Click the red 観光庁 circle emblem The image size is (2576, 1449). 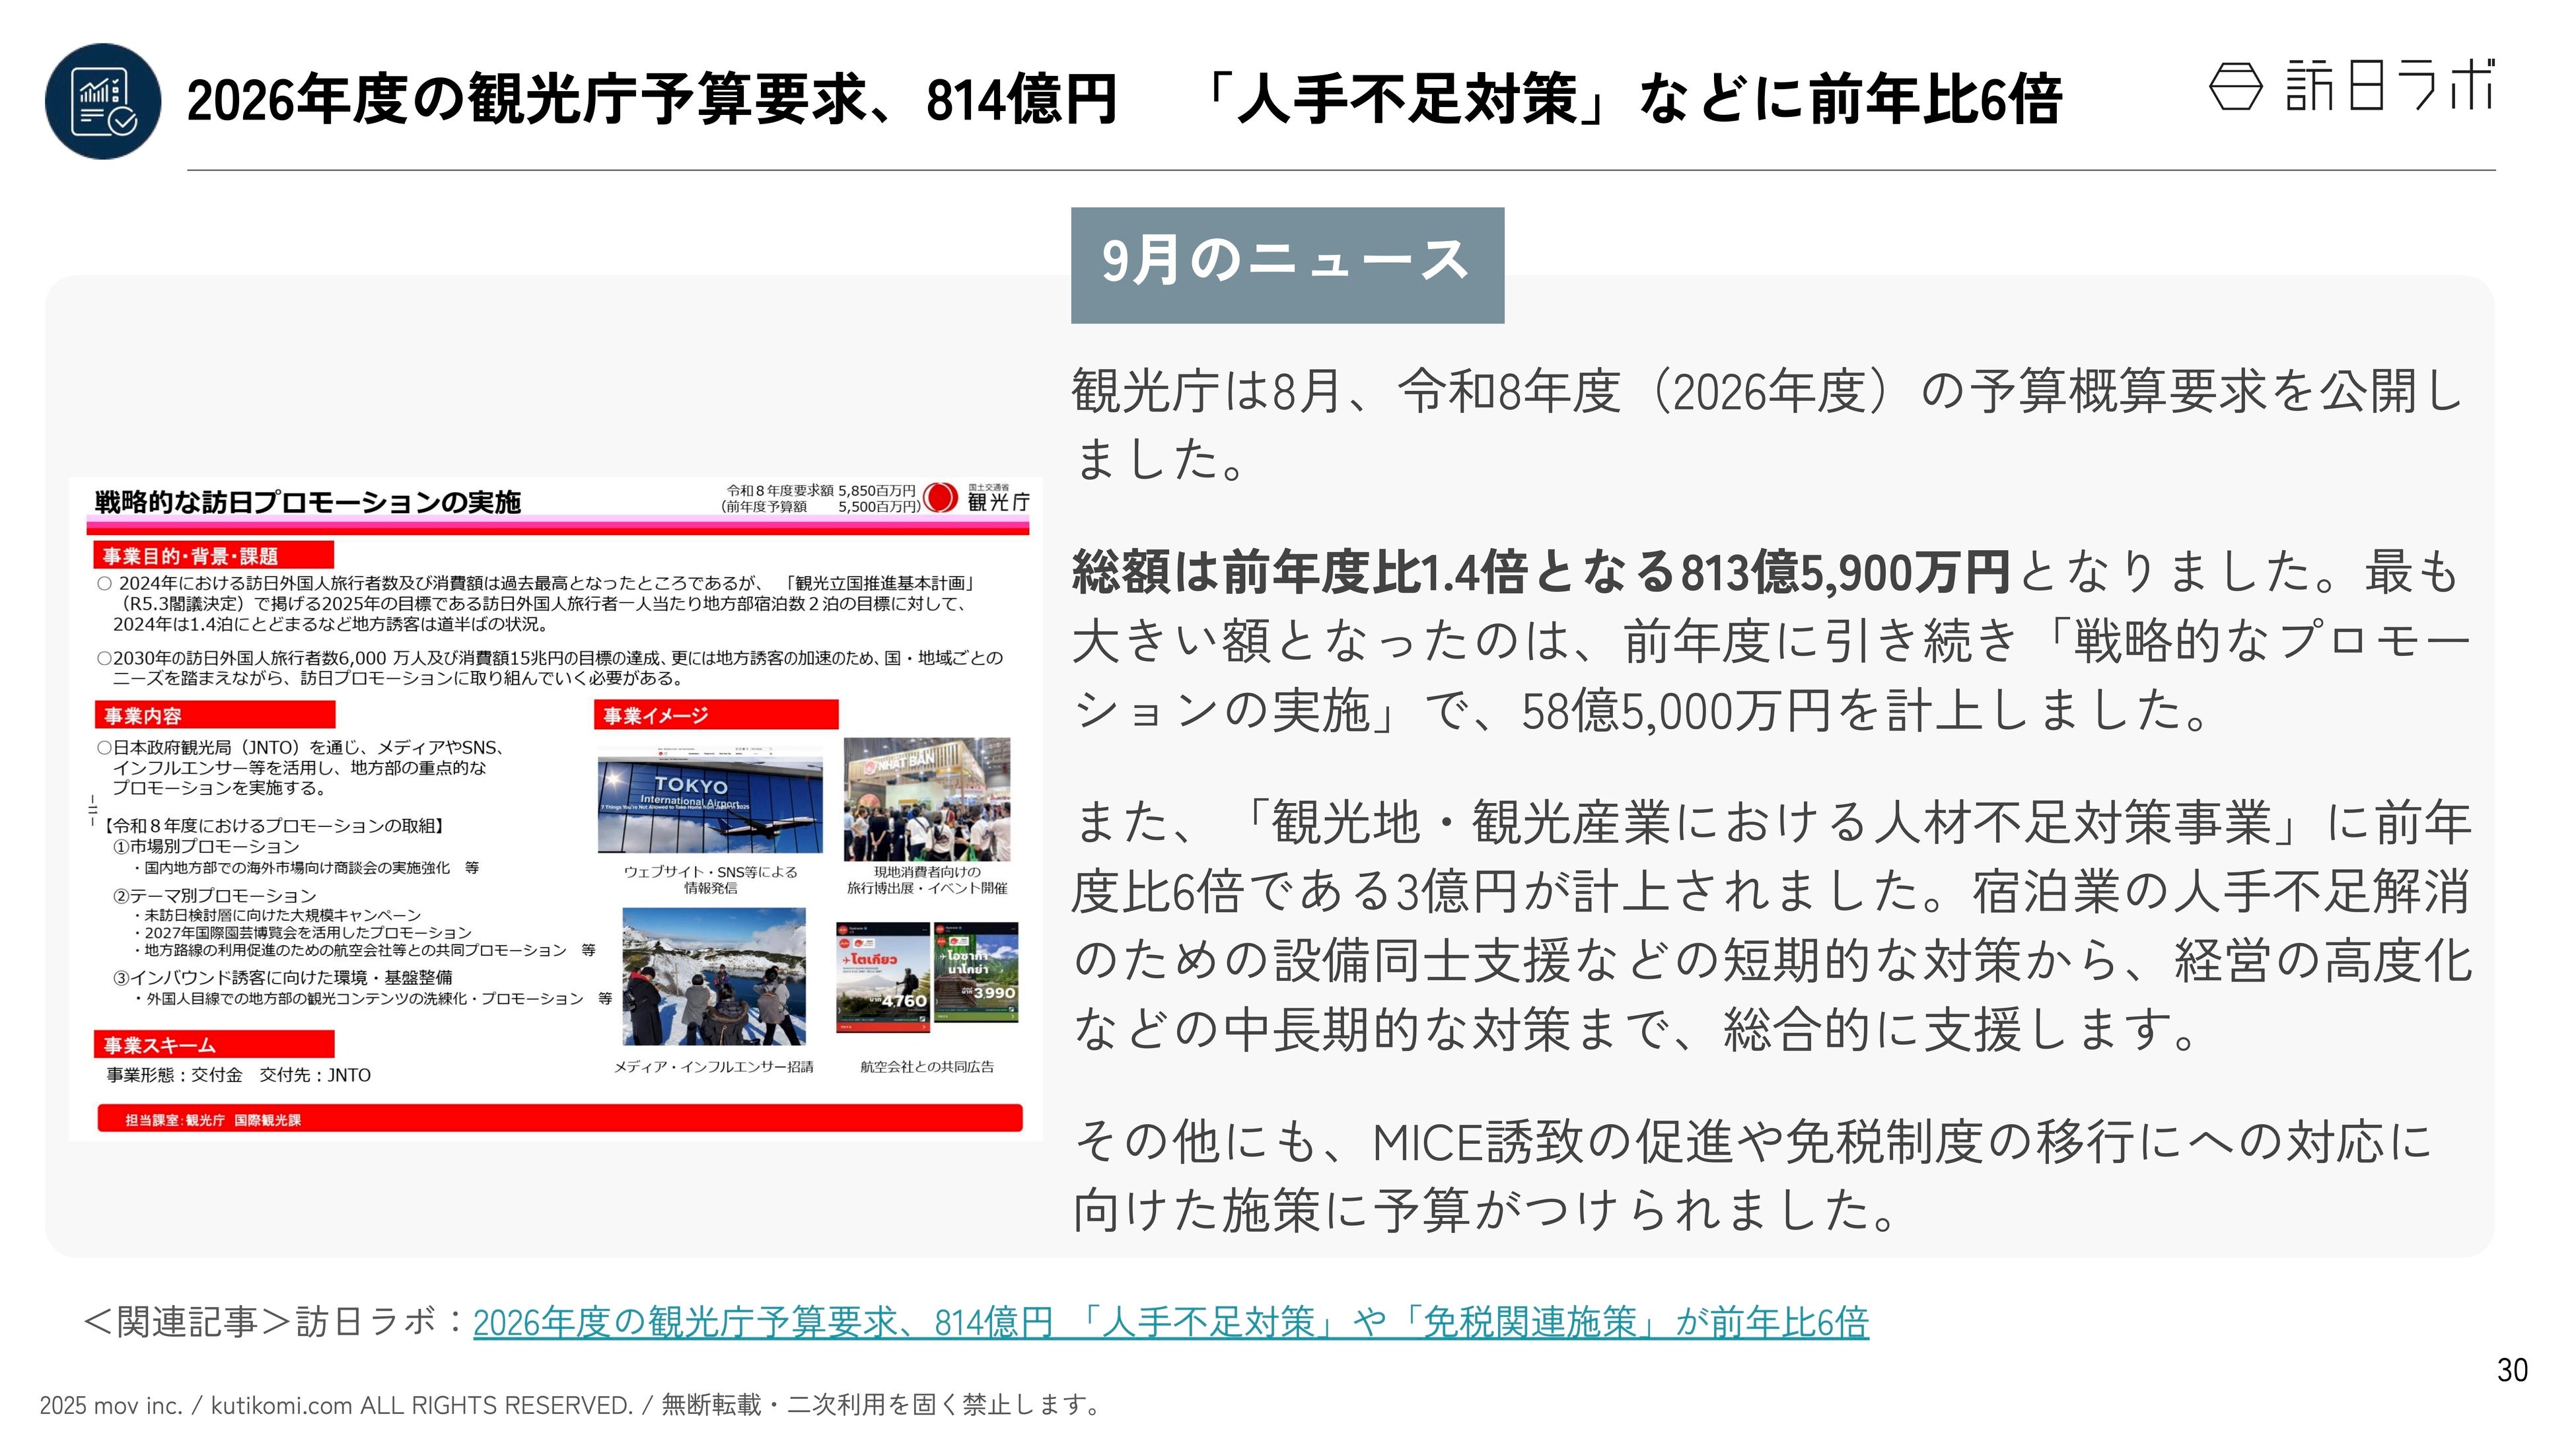click(940, 497)
